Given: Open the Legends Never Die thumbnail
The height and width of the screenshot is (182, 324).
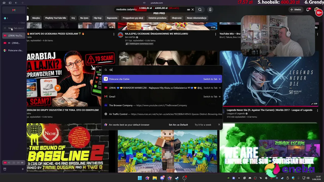Looking at the screenshot, I should (269, 78).
